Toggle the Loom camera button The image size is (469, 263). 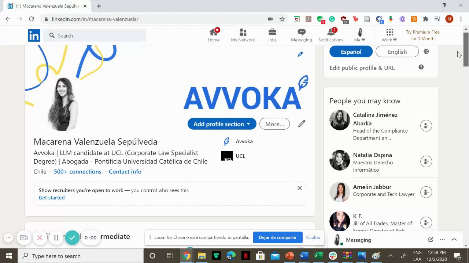[24, 238]
